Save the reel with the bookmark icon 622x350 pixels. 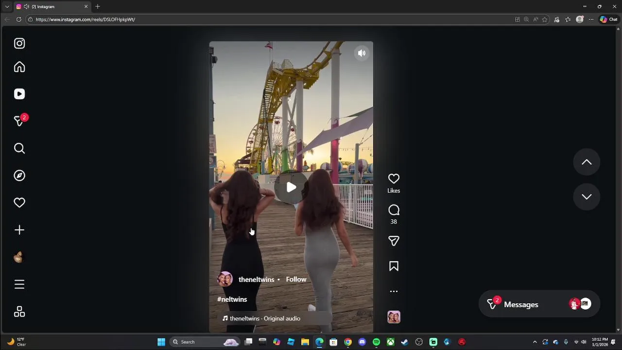coord(394,266)
